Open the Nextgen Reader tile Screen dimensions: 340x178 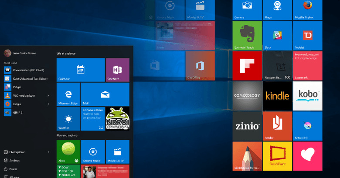(277, 66)
